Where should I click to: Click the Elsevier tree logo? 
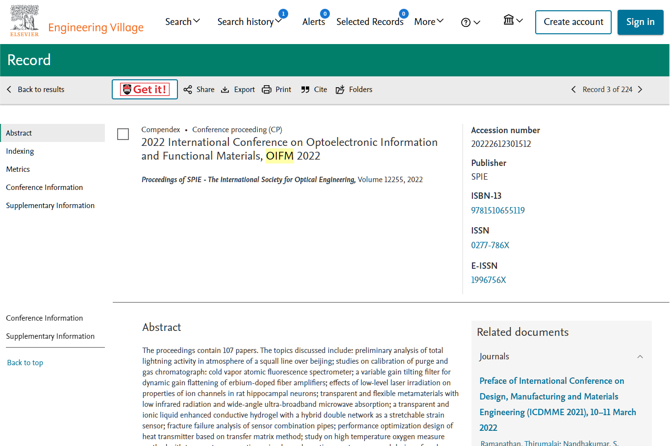(25, 21)
